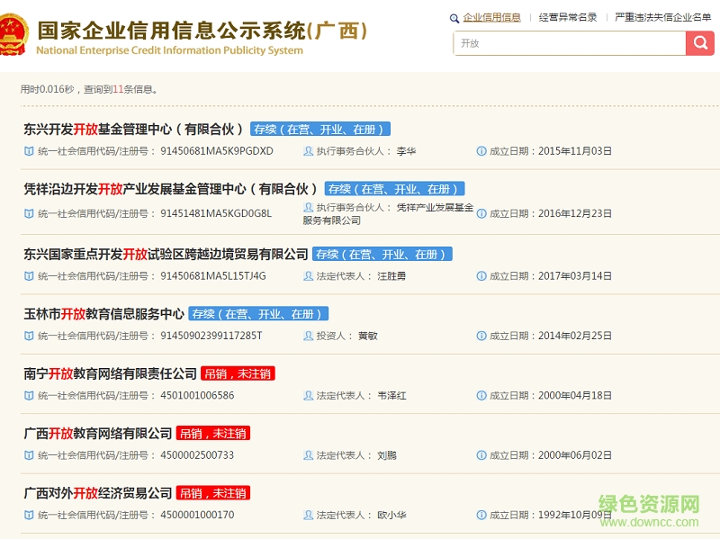Click the register icon next to 4500002500733
Screen dimensions: 720x539
point(29,455)
